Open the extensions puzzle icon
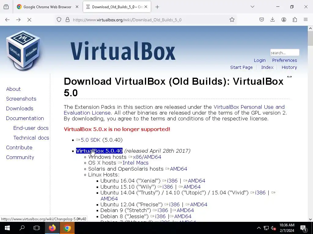 pyautogui.click(x=295, y=19)
